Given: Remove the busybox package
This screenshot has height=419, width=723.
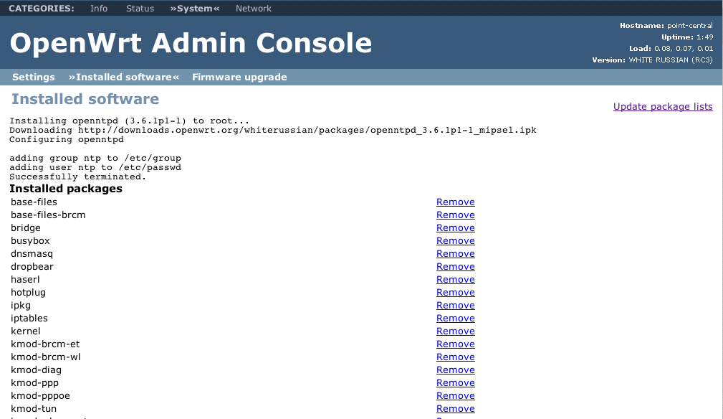Looking at the screenshot, I should coord(456,241).
